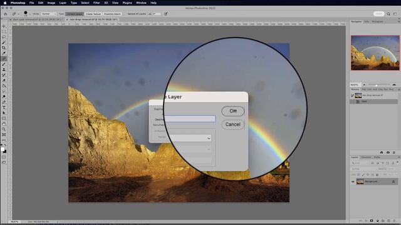Open the Layer menu
The image size is (401, 225).
coord(63,2)
